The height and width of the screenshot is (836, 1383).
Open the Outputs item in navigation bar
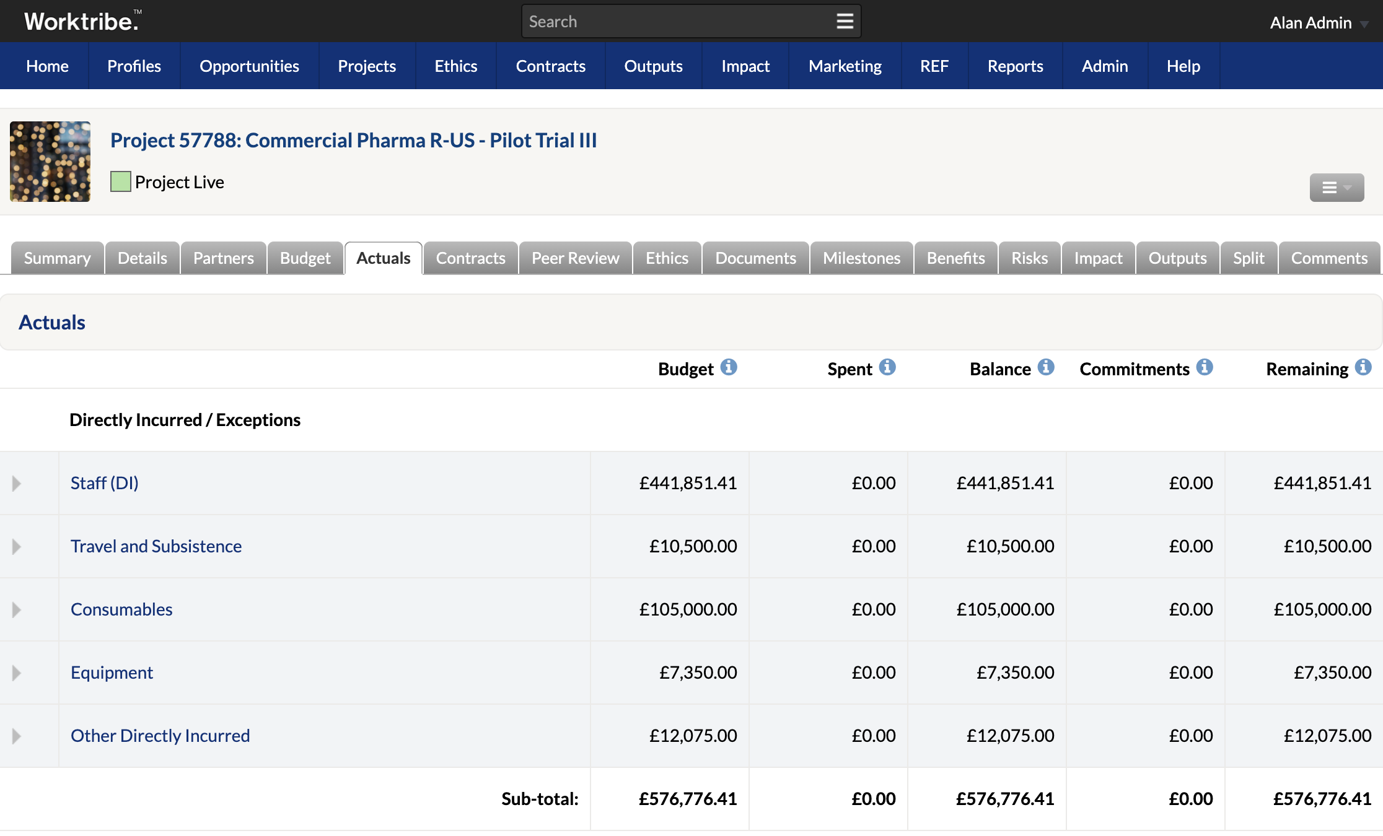pos(654,66)
